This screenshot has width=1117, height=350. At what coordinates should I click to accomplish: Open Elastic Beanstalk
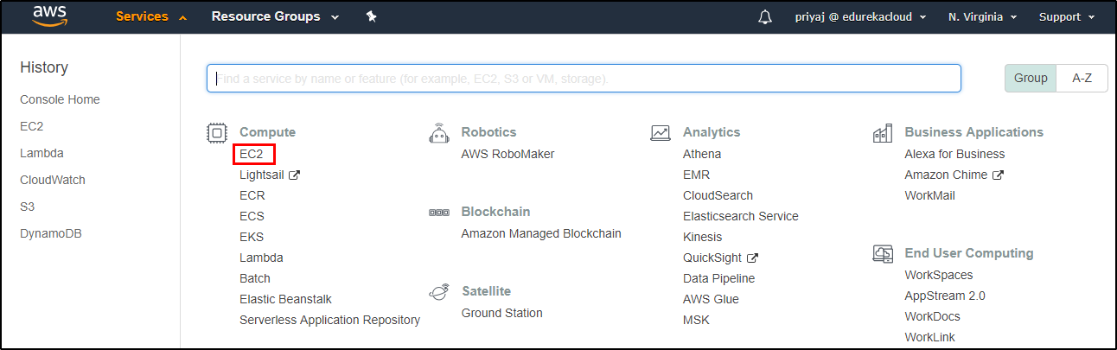tap(285, 299)
